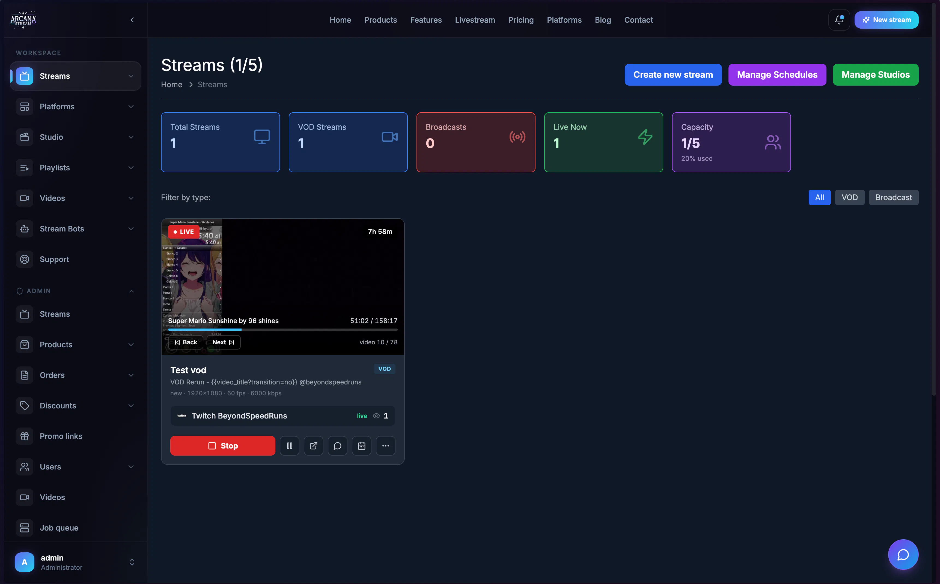Viewport: 940px width, 584px height.
Task: Click the Stream Bots robot icon
Action: (x=24, y=229)
